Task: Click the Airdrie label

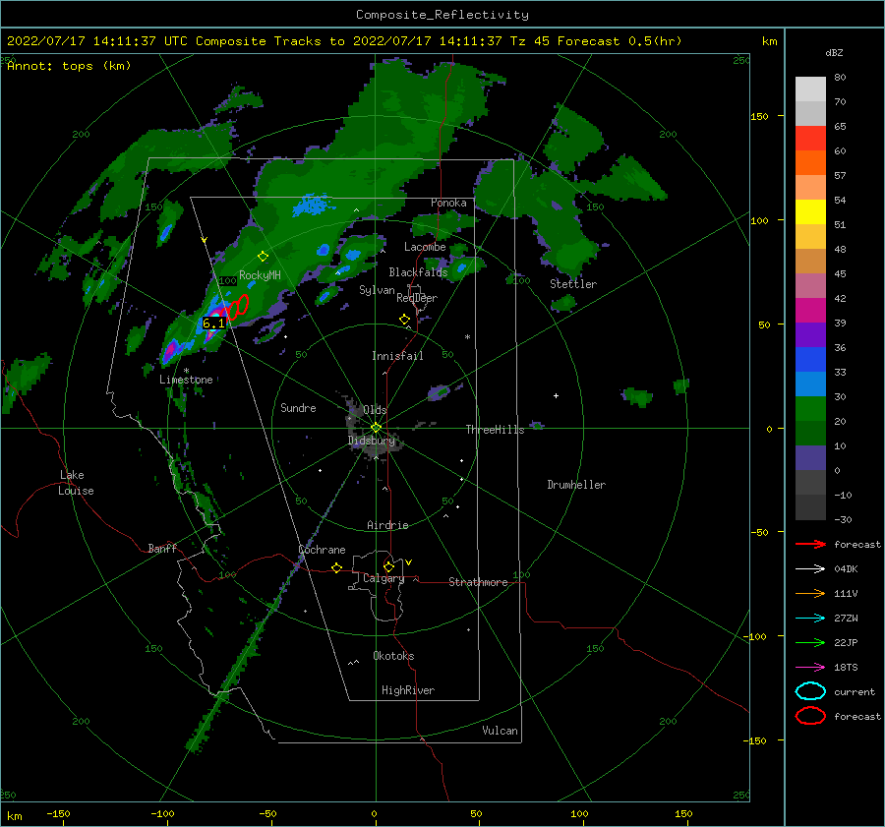Action: click(387, 525)
